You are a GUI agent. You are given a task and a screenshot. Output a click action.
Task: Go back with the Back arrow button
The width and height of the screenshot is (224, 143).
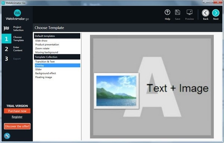pyautogui.click(x=206, y=13)
